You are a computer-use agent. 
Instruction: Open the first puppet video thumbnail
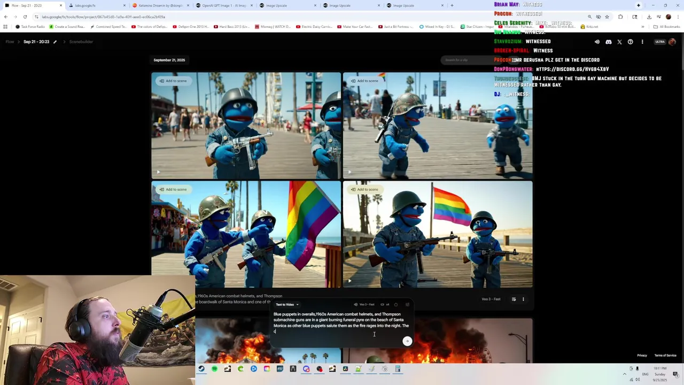[x=246, y=126]
